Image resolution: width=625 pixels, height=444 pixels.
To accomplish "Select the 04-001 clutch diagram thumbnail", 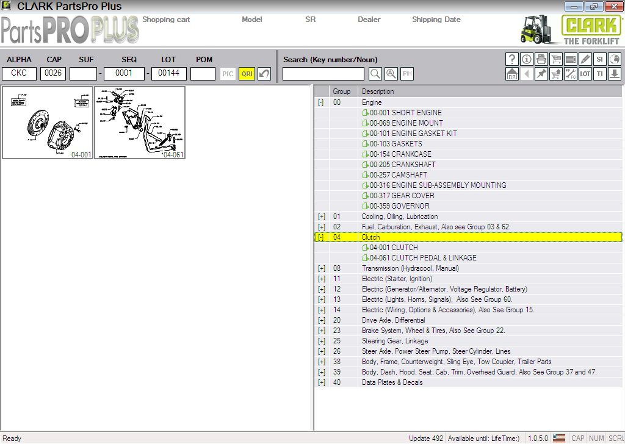I will tap(48, 123).
